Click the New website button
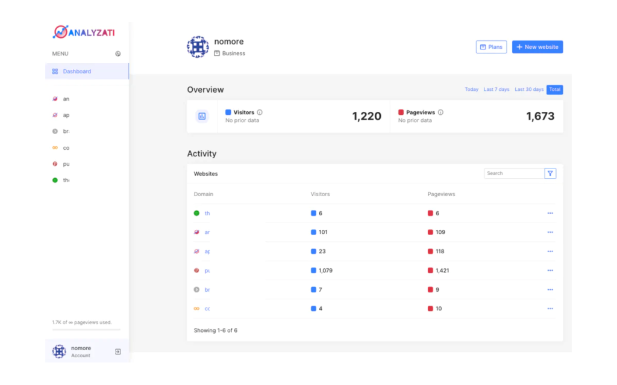 tap(537, 47)
